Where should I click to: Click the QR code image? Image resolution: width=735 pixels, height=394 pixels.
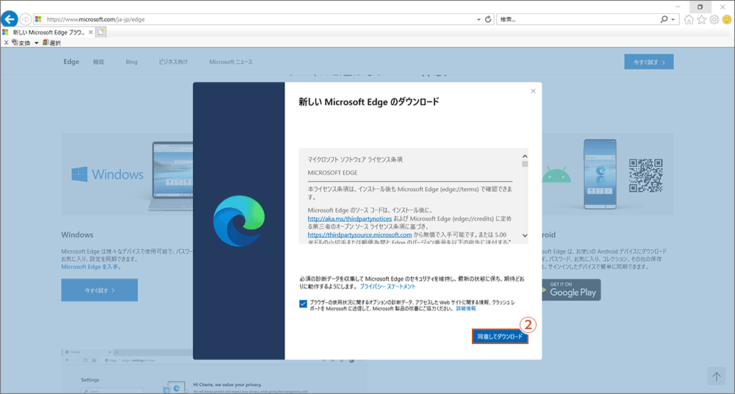[x=646, y=176]
